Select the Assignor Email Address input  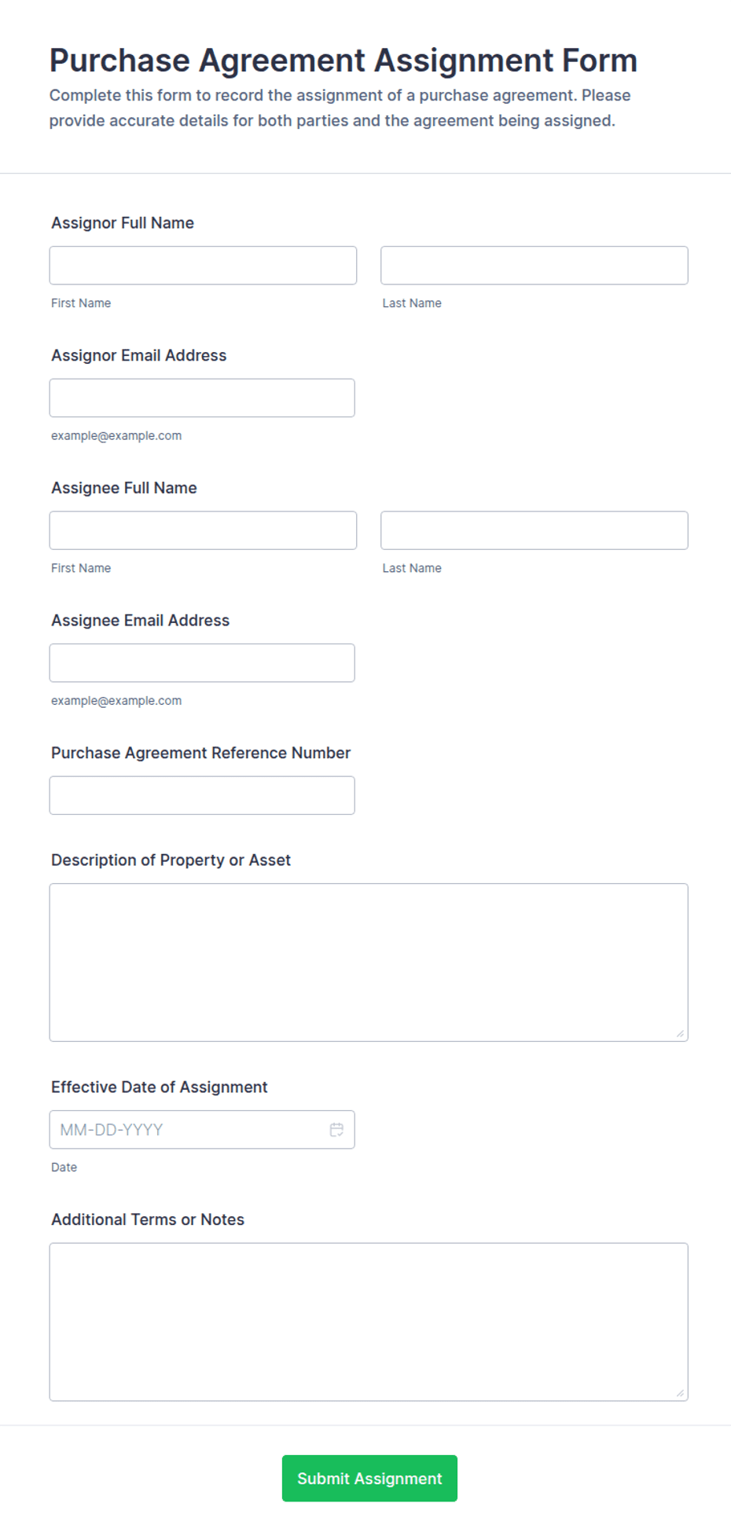click(x=202, y=398)
